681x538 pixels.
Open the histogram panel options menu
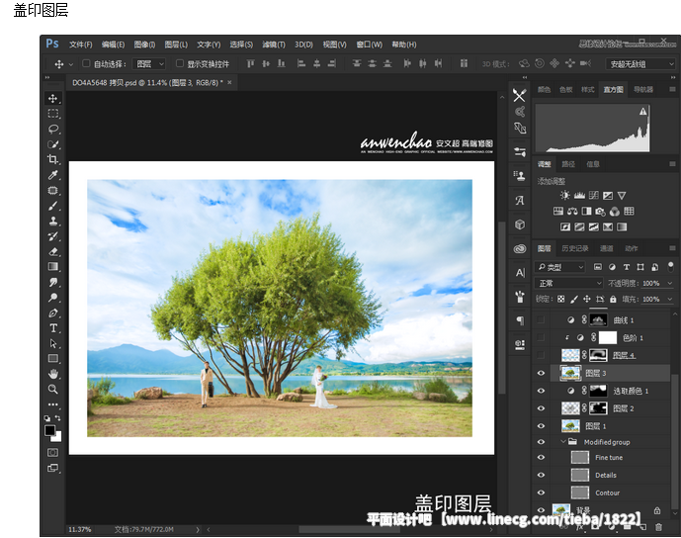pos(672,89)
